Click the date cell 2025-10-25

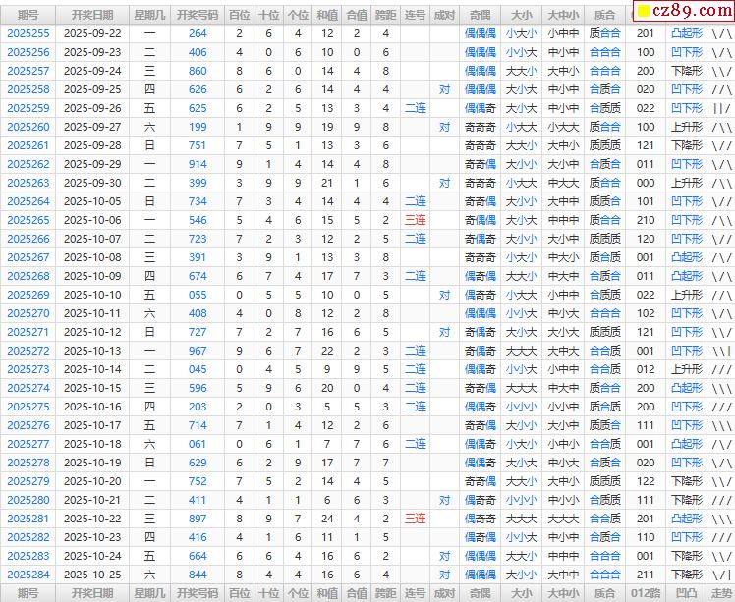point(92,575)
